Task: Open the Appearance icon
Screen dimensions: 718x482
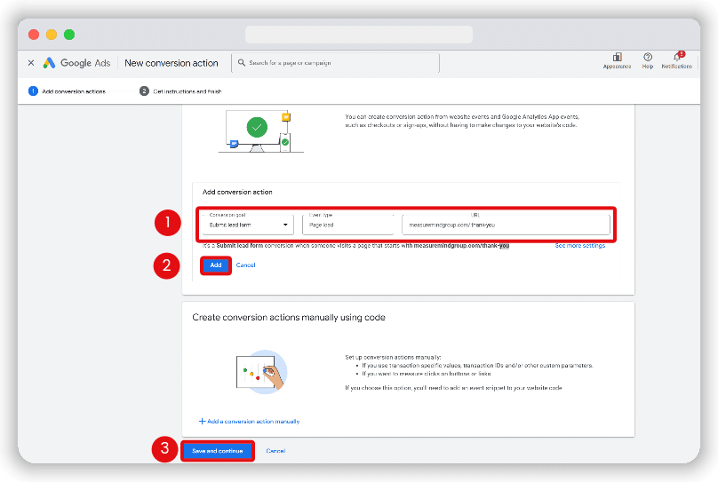Action: tap(617, 60)
